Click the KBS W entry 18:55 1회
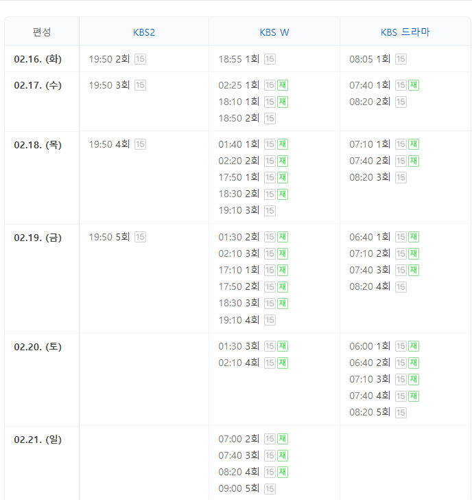The height and width of the screenshot is (500, 472). (x=239, y=59)
